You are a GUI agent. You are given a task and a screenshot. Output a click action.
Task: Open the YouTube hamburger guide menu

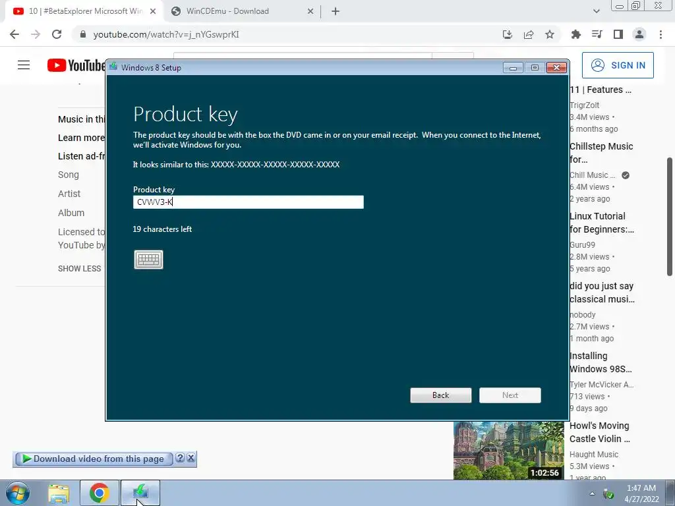pyautogui.click(x=24, y=65)
